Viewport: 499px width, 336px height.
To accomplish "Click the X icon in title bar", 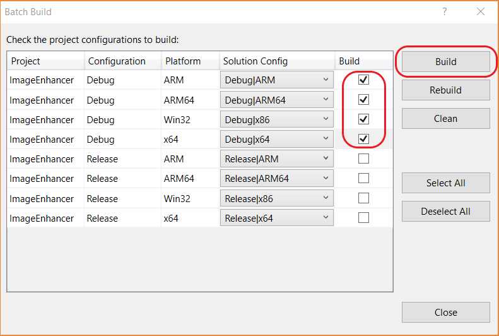I will tap(481, 12).
